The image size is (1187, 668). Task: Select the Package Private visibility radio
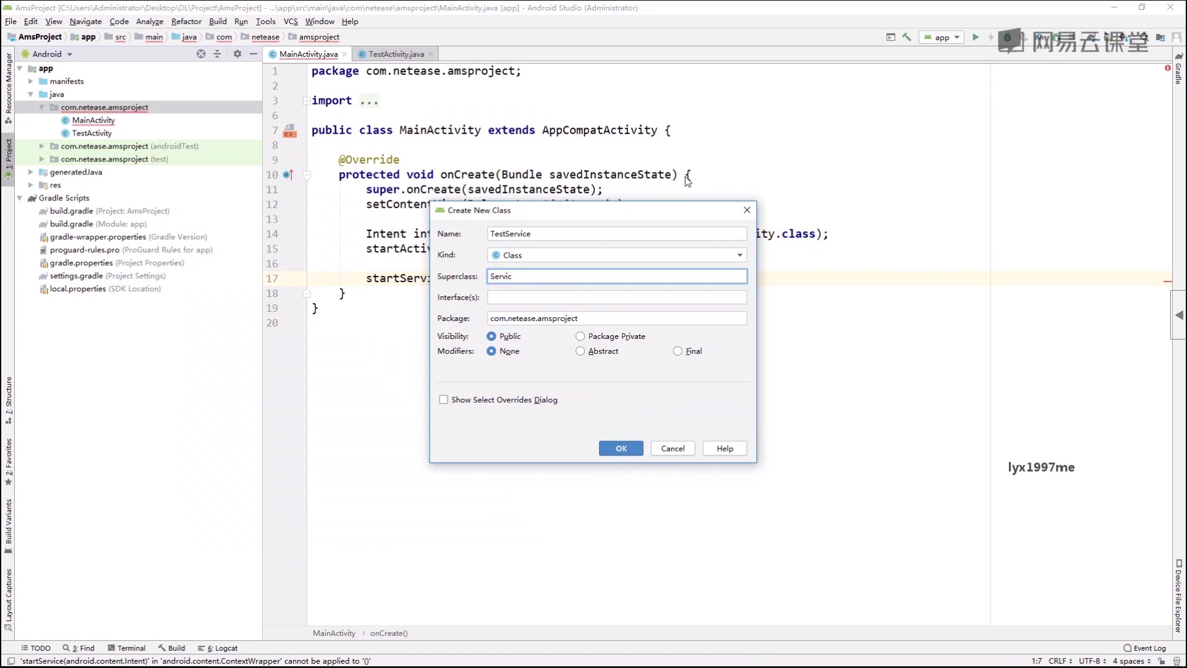coord(580,336)
